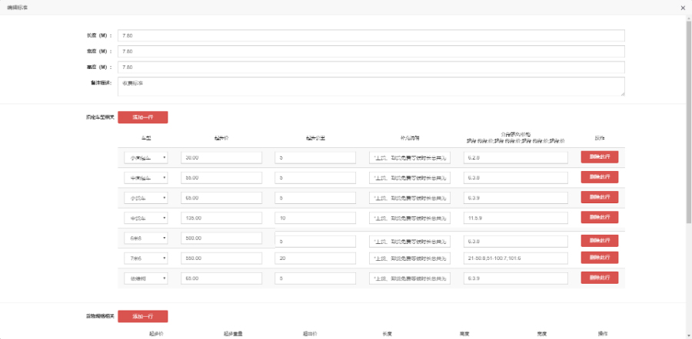The width and height of the screenshot is (692, 339).
Task: Open the 依维柯 vehicle type dropdown
Action: [x=145, y=278]
